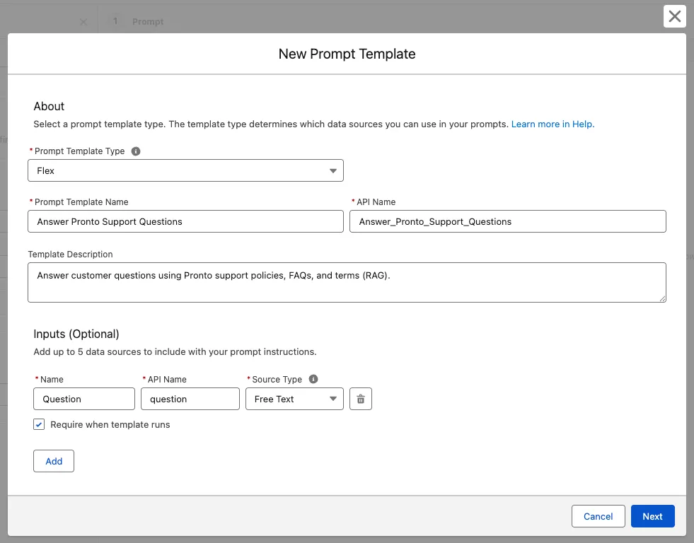Click the dimmed X icon behind the dialog
Viewport: 694px width, 543px height.
tap(83, 22)
